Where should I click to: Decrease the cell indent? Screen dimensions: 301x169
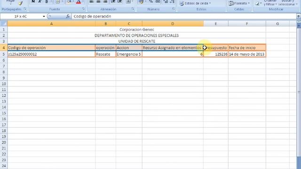click(113, 2)
